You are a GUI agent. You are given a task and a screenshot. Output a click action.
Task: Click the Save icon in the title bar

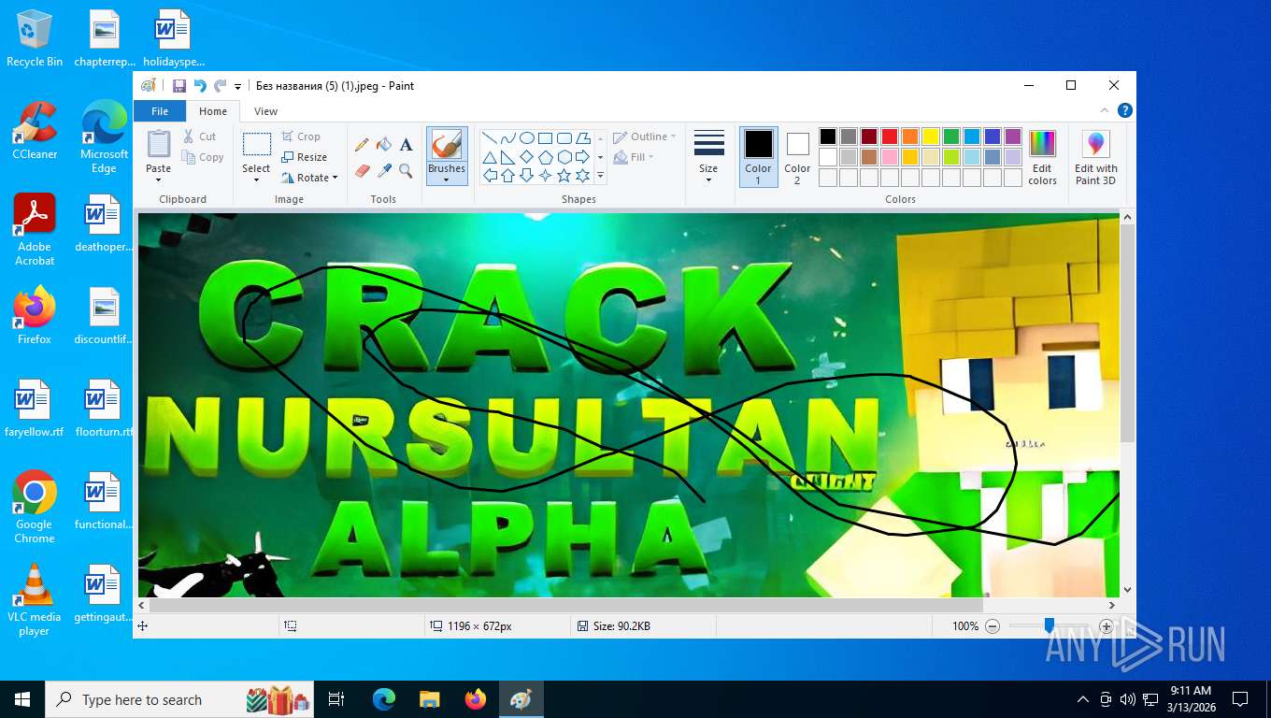pyautogui.click(x=179, y=86)
